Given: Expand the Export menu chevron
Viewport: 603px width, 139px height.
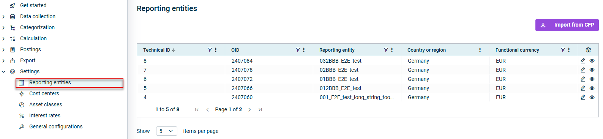Looking at the screenshot, I should pos(3,61).
